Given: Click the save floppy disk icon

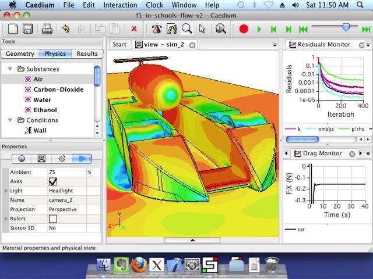Looking at the screenshot, I should [27, 29].
